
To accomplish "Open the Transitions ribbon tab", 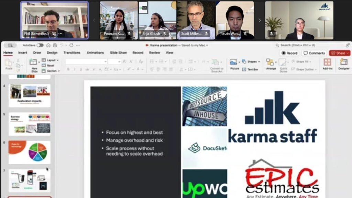I will click(72, 53).
